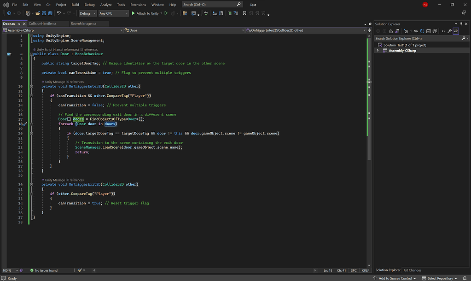Viewport: 471px width, 281px height.
Task: Click the Undo arrow icon
Action: click(59, 13)
